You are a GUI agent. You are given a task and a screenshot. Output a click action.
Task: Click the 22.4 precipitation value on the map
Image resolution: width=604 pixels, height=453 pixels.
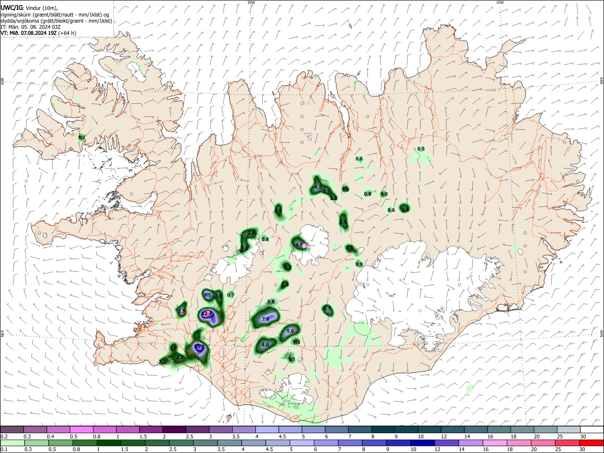[208, 314]
